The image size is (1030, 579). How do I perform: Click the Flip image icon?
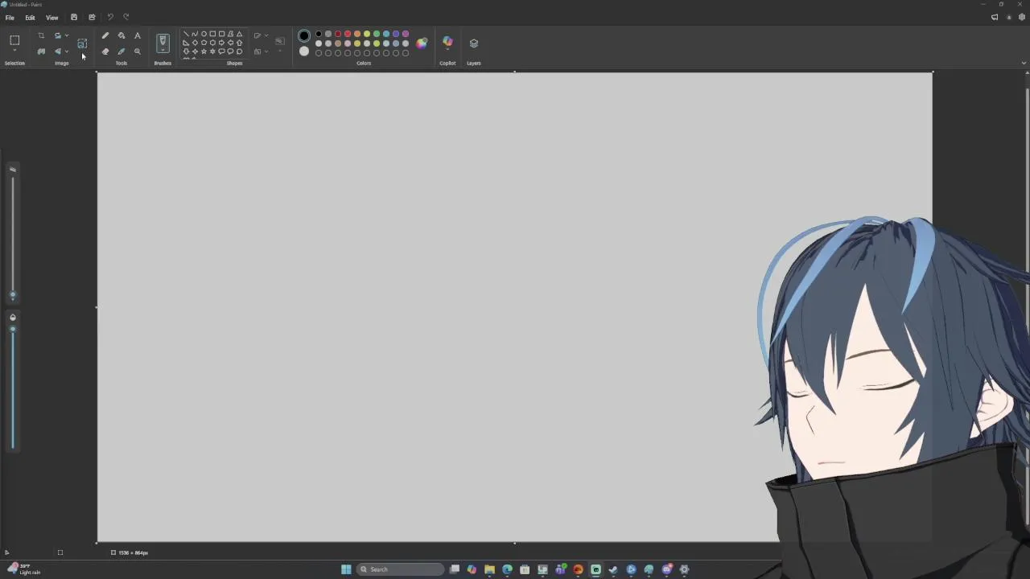(57, 51)
